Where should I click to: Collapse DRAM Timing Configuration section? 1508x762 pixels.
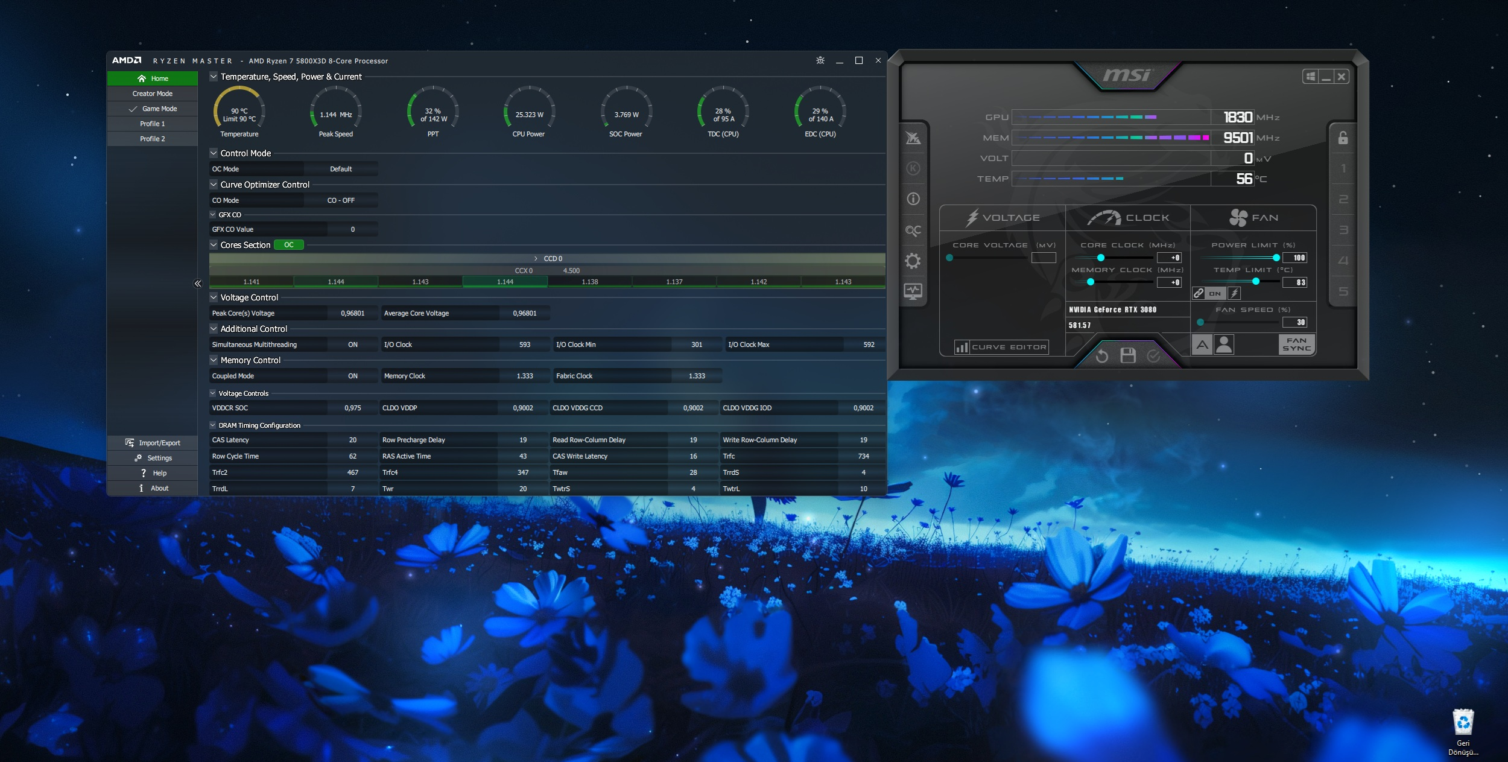click(213, 425)
